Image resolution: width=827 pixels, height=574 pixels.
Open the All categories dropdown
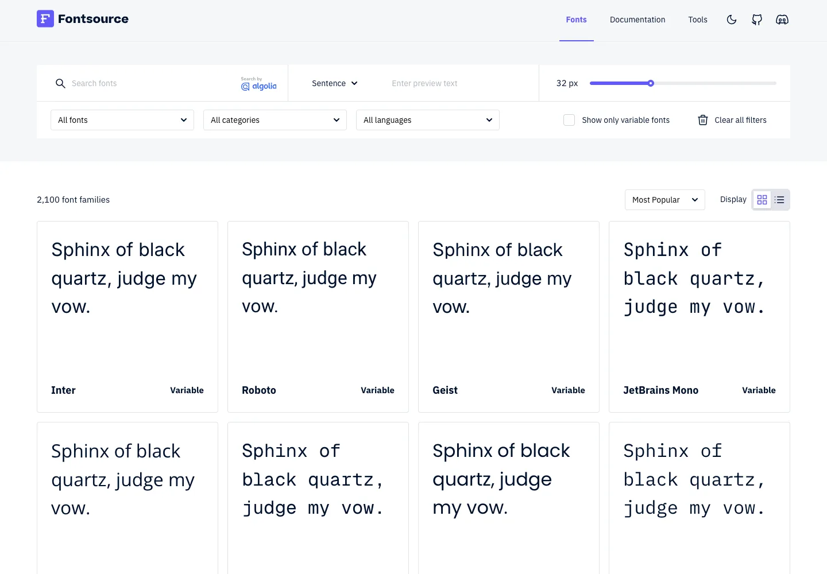[275, 120]
